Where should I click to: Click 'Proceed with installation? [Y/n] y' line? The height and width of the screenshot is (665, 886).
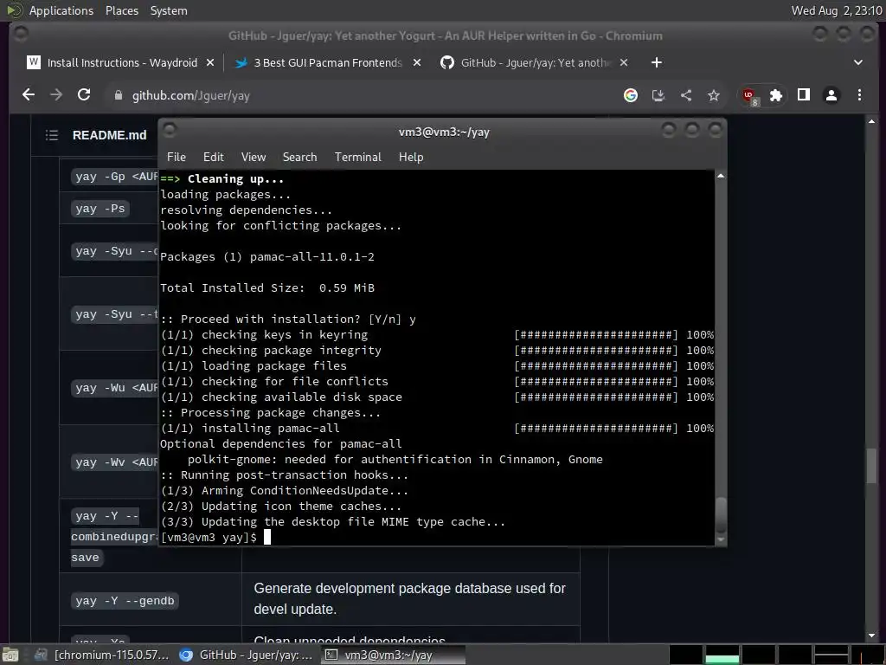288,319
